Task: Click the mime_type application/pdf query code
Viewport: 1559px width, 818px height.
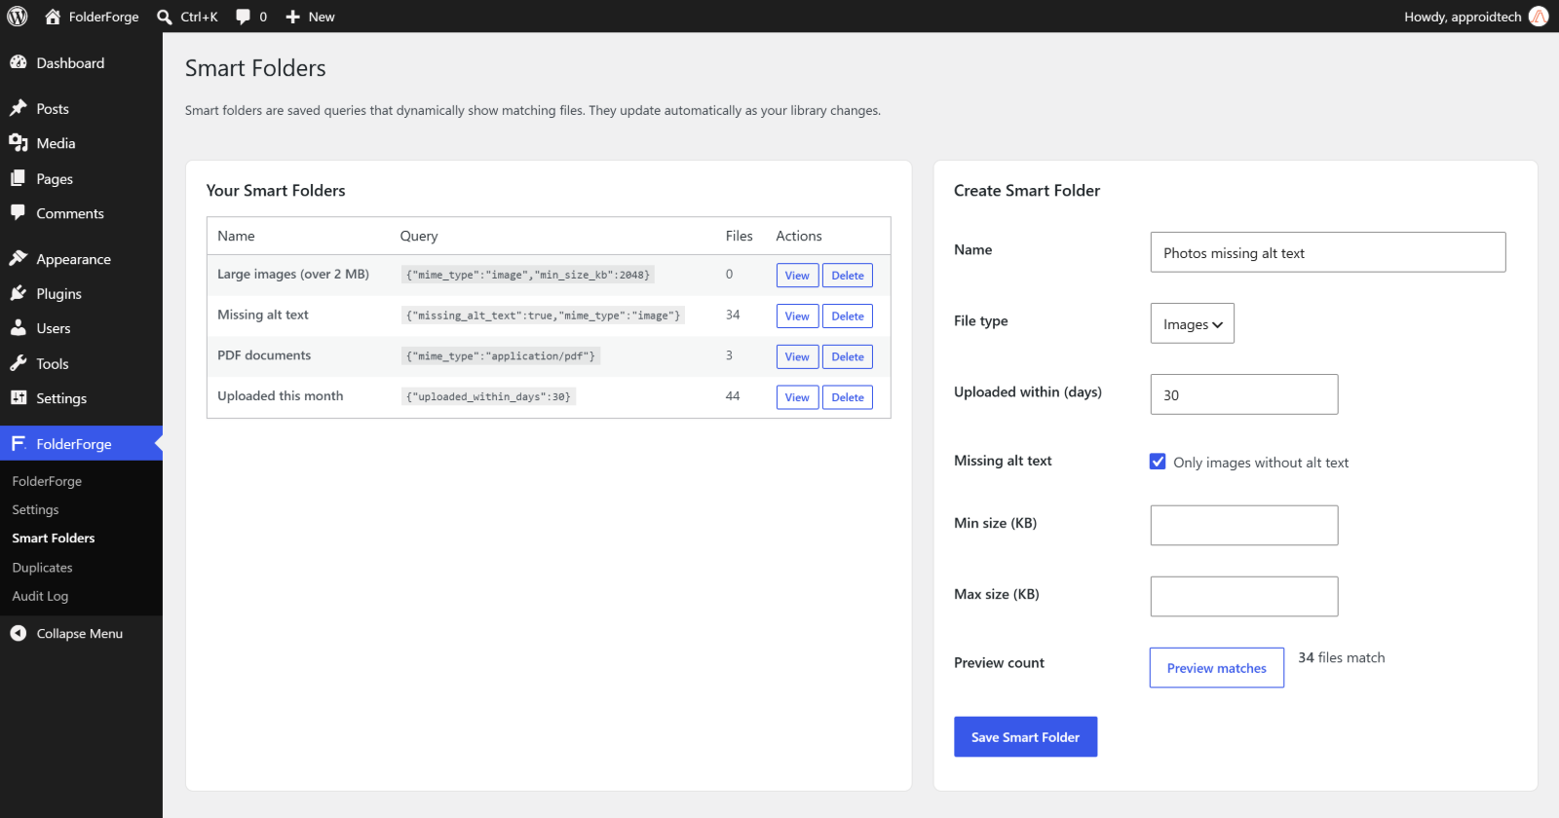Action: point(500,356)
